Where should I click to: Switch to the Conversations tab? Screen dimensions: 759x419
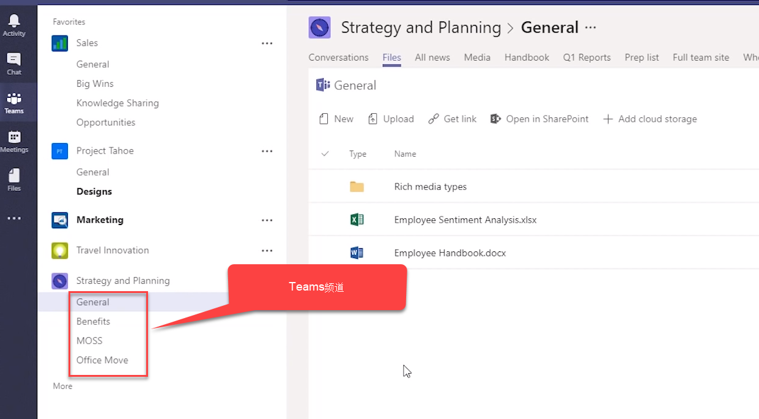pyautogui.click(x=338, y=57)
